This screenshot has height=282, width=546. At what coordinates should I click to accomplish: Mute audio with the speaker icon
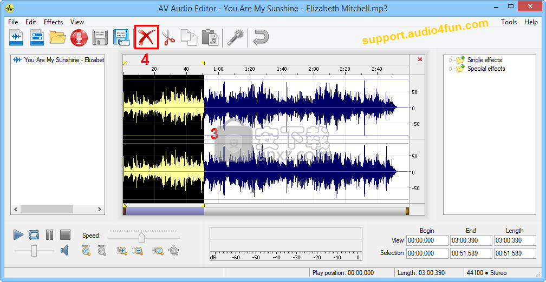click(x=64, y=250)
